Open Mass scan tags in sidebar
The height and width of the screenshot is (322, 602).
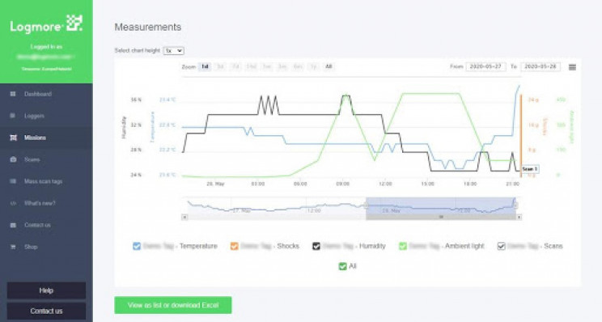pyautogui.click(x=46, y=181)
